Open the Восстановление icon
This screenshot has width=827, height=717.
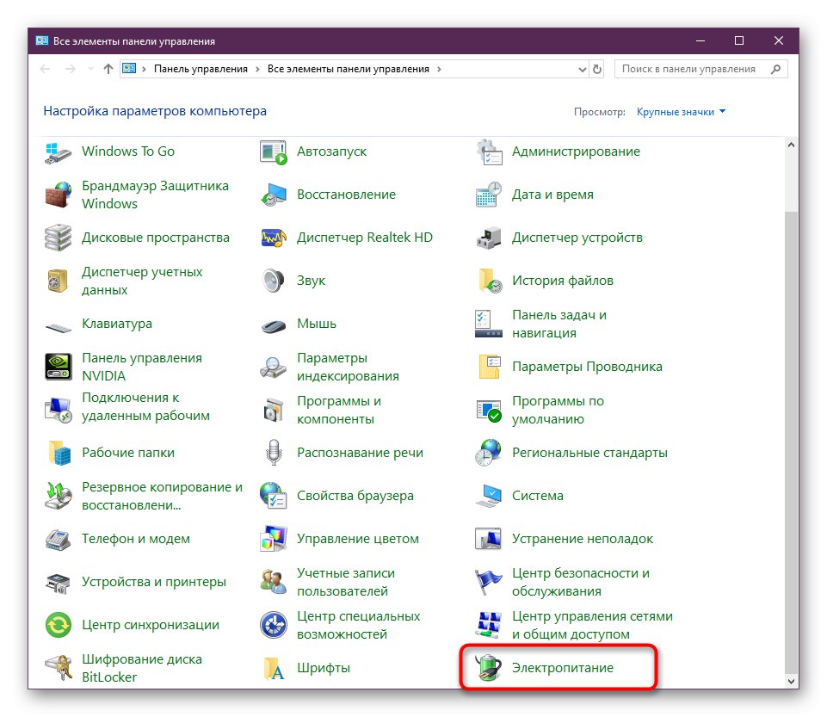click(273, 195)
